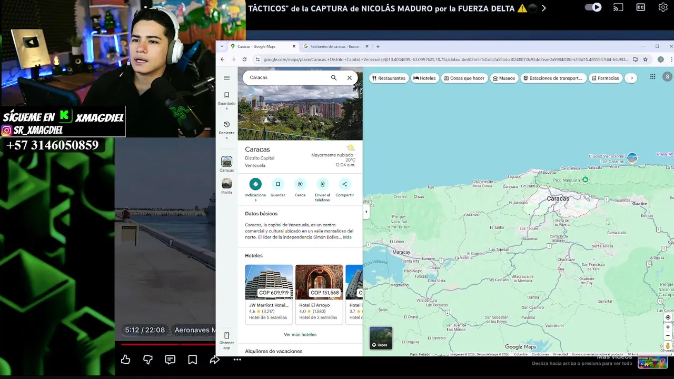This screenshot has width=674, height=379.
Task: Reload the page in the browser
Action: [x=244, y=59]
